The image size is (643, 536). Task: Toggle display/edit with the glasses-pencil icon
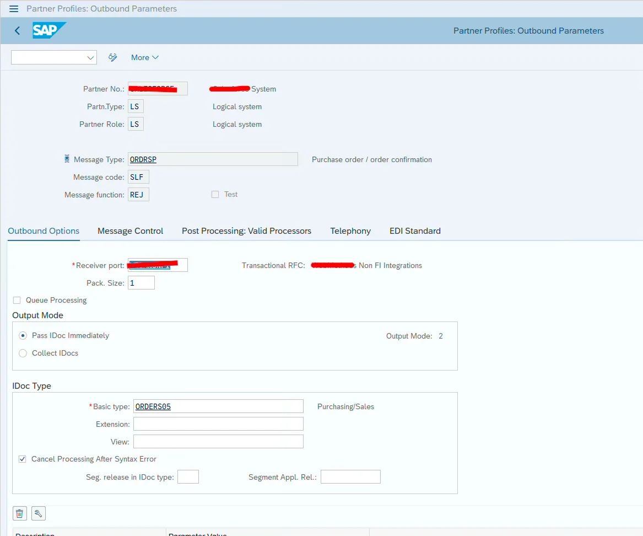(112, 57)
